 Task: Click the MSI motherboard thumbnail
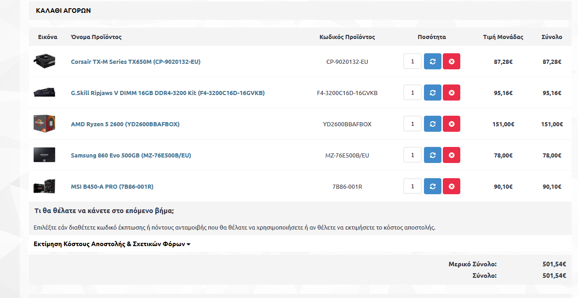[x=45, y=186]
